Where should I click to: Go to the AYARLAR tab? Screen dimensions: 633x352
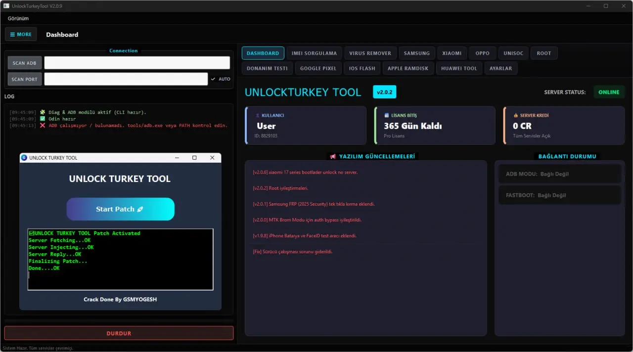500,68
